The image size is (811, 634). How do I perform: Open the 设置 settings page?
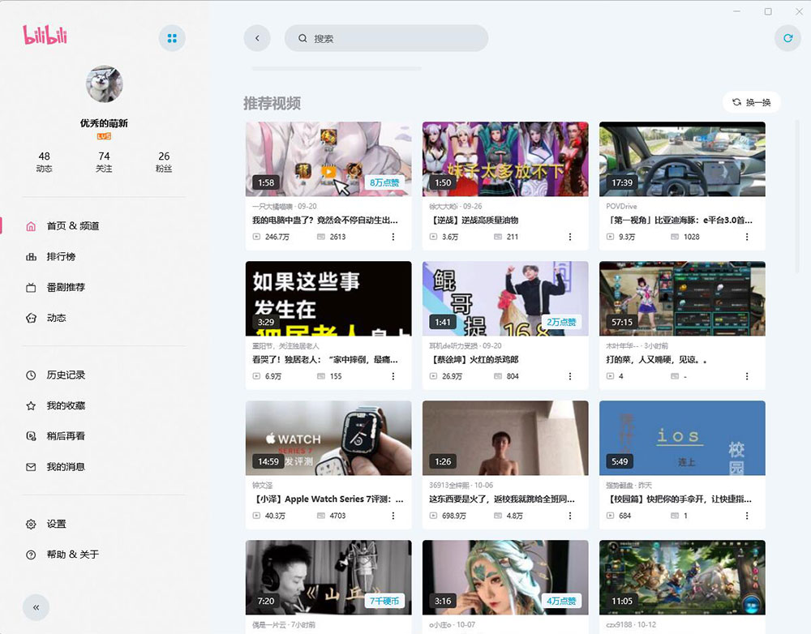57,524
